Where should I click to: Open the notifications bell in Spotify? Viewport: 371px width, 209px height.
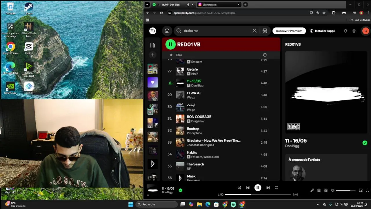(x=345, y=31)
